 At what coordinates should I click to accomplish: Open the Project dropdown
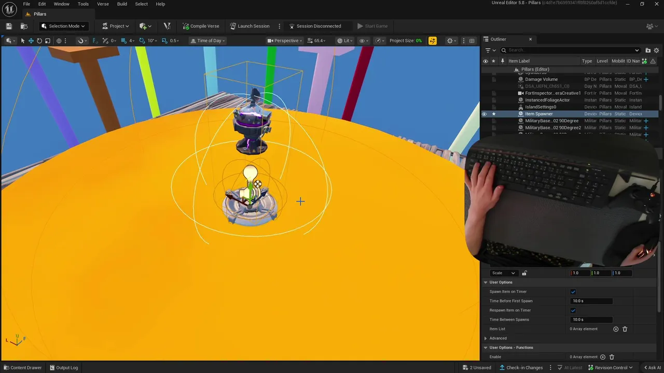116,26
